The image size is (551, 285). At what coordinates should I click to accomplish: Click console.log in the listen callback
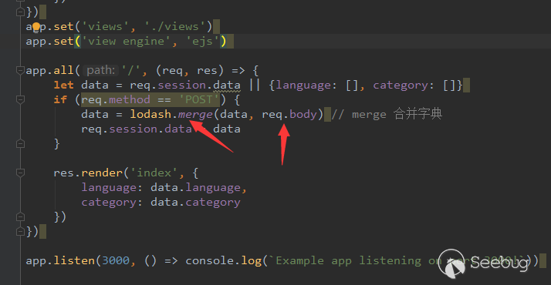point(224,260)
